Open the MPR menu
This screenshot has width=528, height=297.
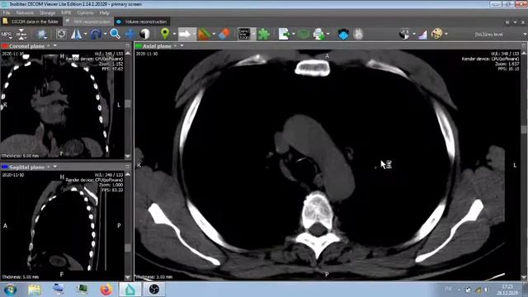(66, 13)
